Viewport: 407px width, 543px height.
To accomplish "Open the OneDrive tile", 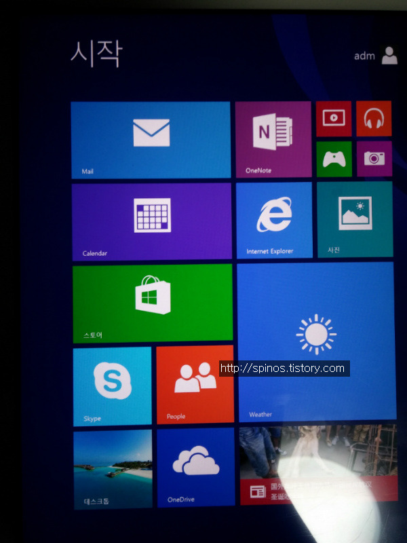I will 196,468.
